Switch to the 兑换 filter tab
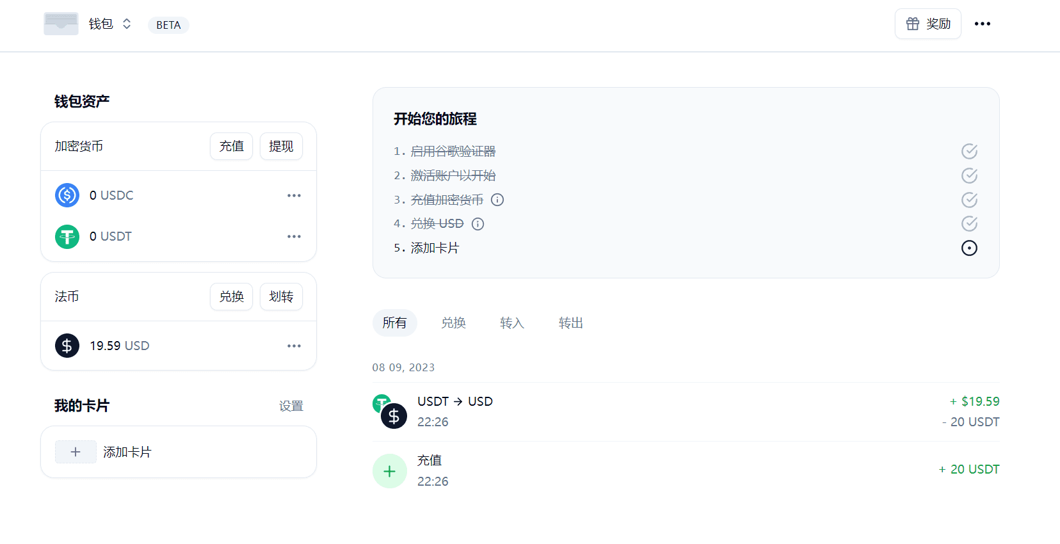 pos(454,323)
